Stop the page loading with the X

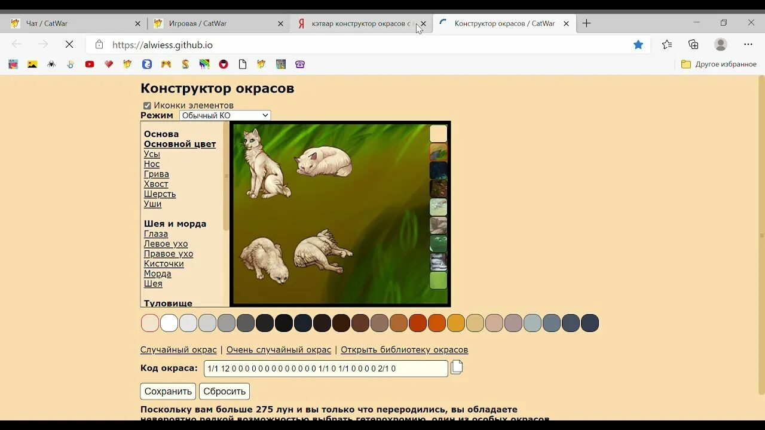pos(69,45)
